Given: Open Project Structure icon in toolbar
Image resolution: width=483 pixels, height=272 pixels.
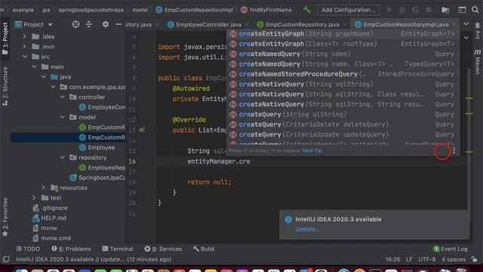Looking at the screenshot, I should [445, 10].
